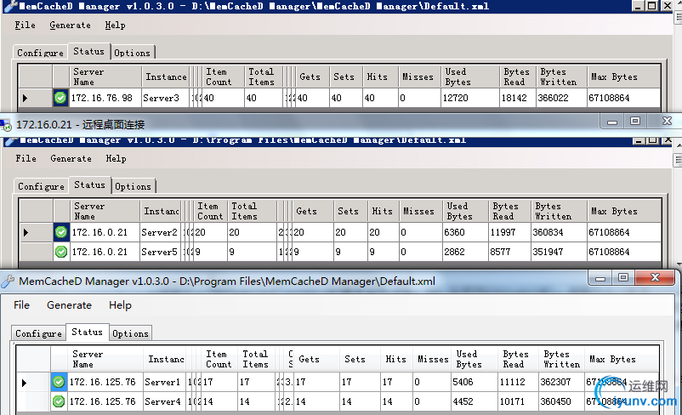Minimize the front MemCacheD Manager window

point(600,277)
